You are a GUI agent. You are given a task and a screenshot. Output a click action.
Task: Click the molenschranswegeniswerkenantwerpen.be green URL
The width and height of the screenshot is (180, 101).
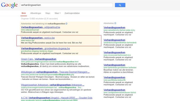coord(52,88)
